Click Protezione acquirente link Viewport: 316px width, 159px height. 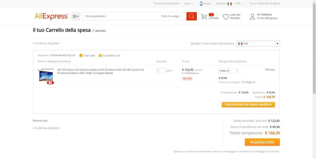pos(166,3)
